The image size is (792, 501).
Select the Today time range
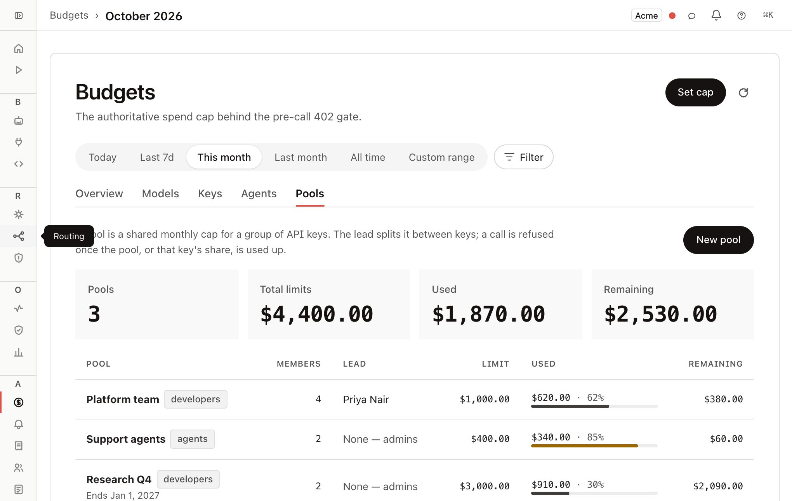point(102,157)
